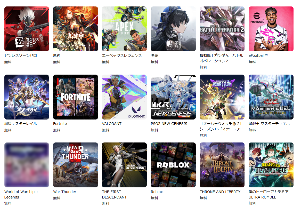Open the Overwatch 2 Honor & Glory cover
301x207 pixels.
point(222,97)
